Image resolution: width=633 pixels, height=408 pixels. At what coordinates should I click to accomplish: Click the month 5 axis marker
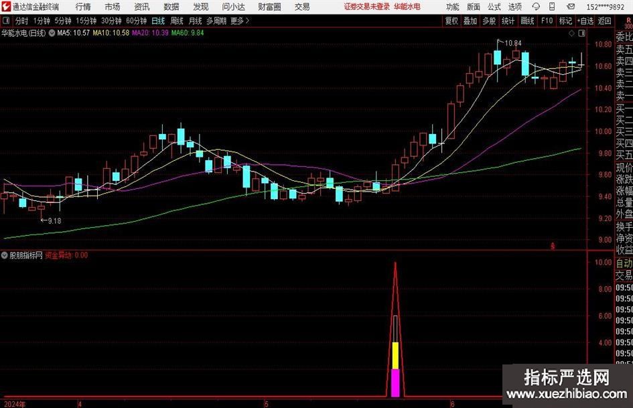267,404
